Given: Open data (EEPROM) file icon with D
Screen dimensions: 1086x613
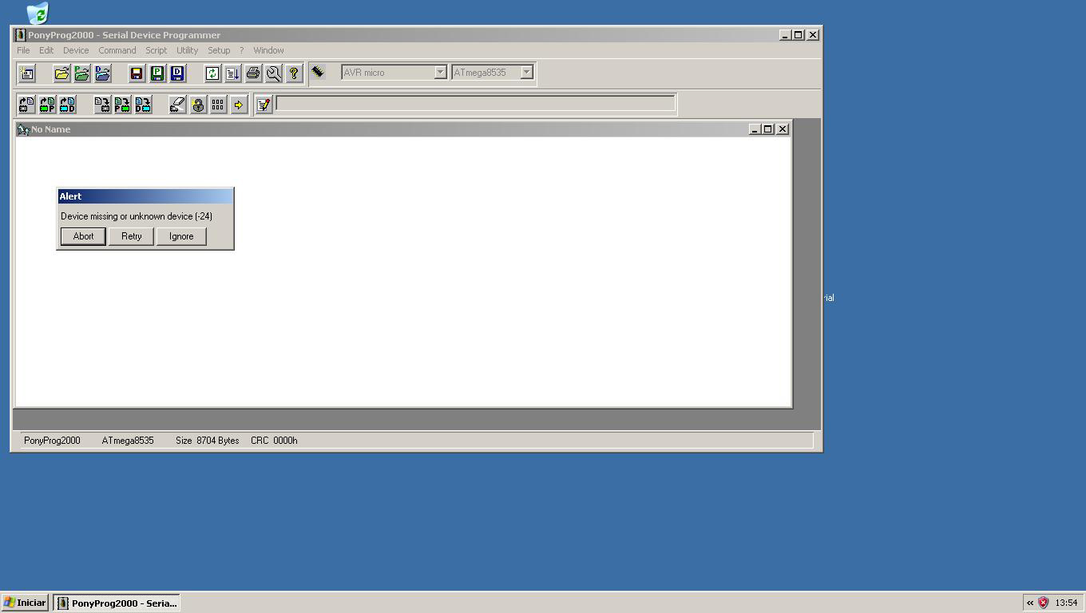Looking at the screenshot, I should [103, 73].
